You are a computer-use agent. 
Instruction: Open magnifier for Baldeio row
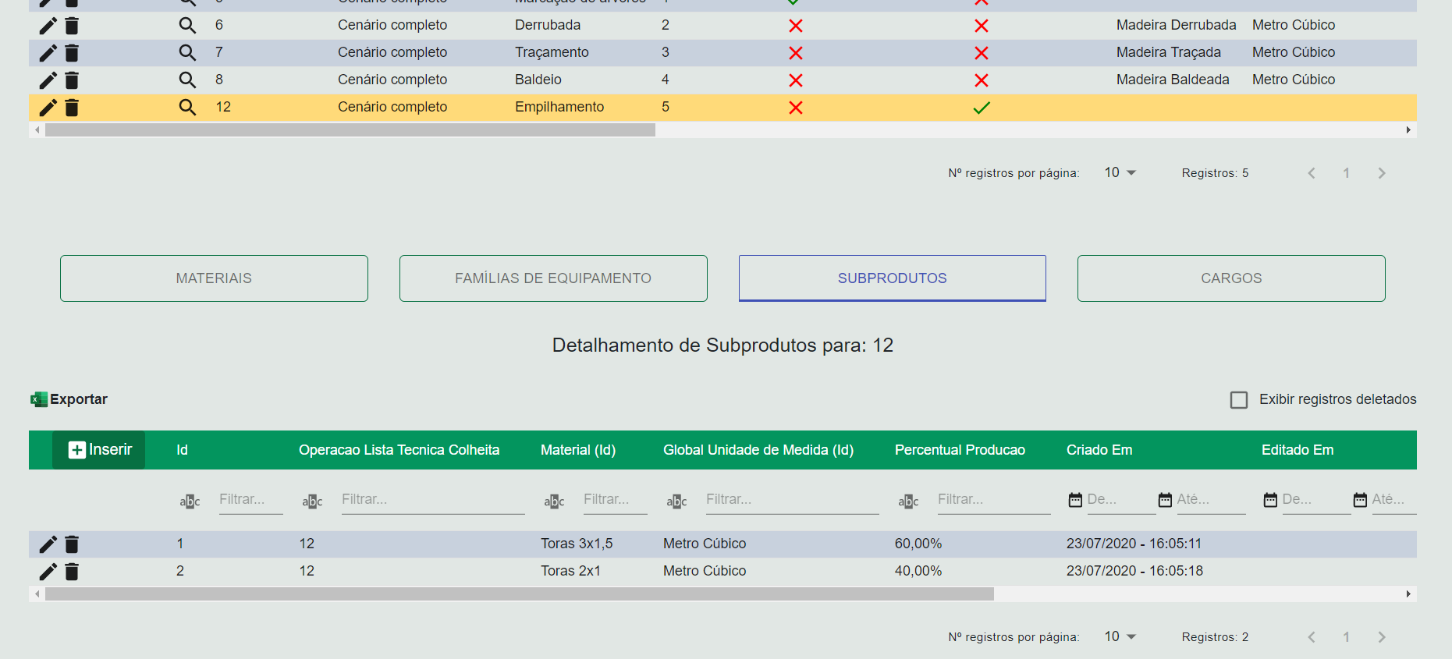[x=187, y=80]
